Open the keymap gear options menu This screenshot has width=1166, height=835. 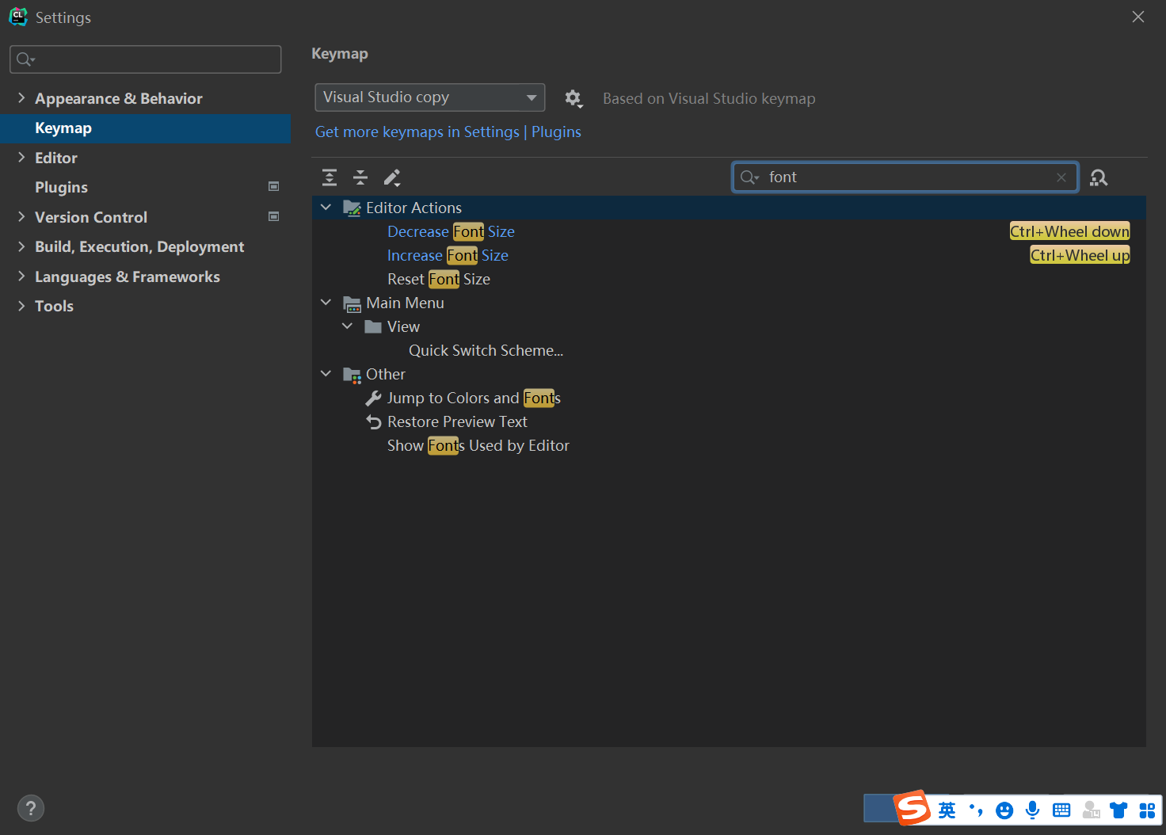coord(573,98)
